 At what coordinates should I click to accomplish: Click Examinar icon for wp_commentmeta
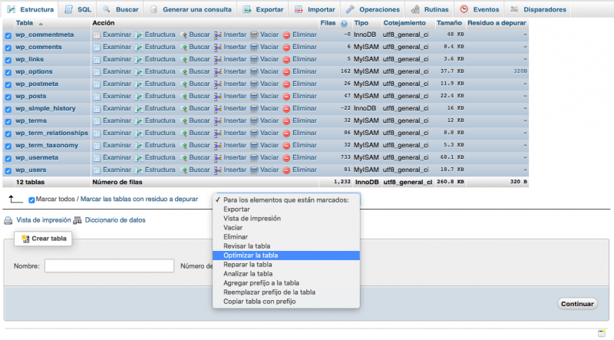pos(97,35)
